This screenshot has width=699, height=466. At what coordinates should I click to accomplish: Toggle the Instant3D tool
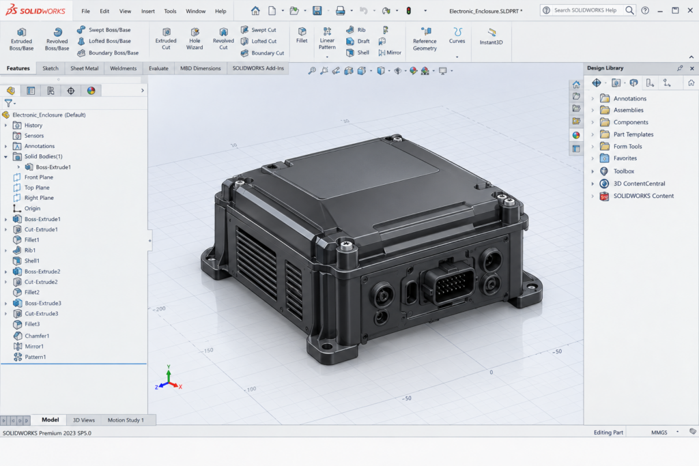click(491, 37)
